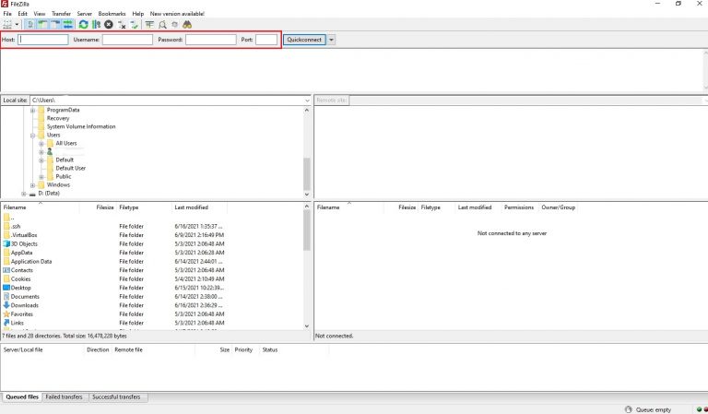Collapse the Users tree node
708x414 pixels.
click(32, 135)
